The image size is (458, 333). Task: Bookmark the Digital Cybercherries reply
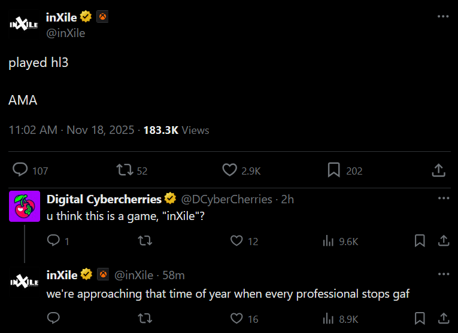tap(420, 241)
